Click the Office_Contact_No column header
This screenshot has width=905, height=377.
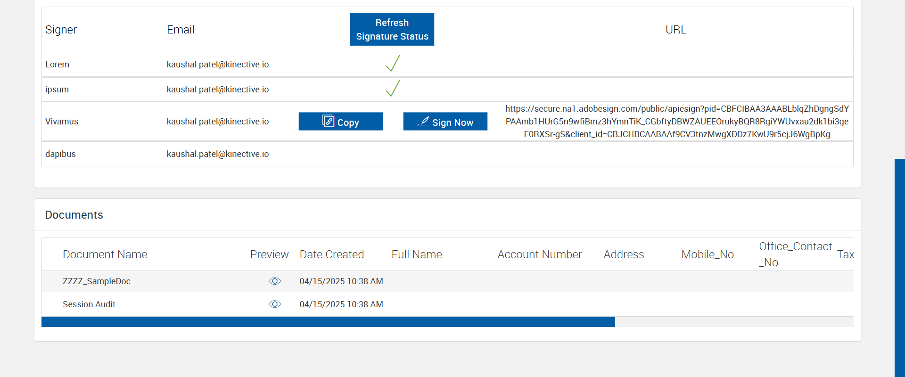tap(795, 254)
